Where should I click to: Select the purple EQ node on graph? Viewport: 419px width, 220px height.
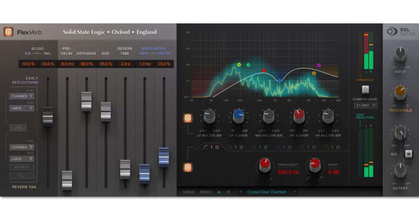tap(319, 65)
